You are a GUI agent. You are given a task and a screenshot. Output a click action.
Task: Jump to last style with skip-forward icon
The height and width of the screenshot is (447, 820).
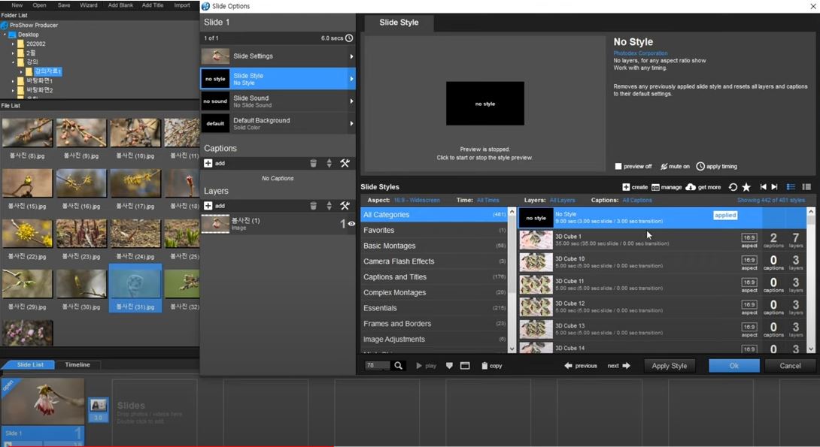[x=775, y=187]
